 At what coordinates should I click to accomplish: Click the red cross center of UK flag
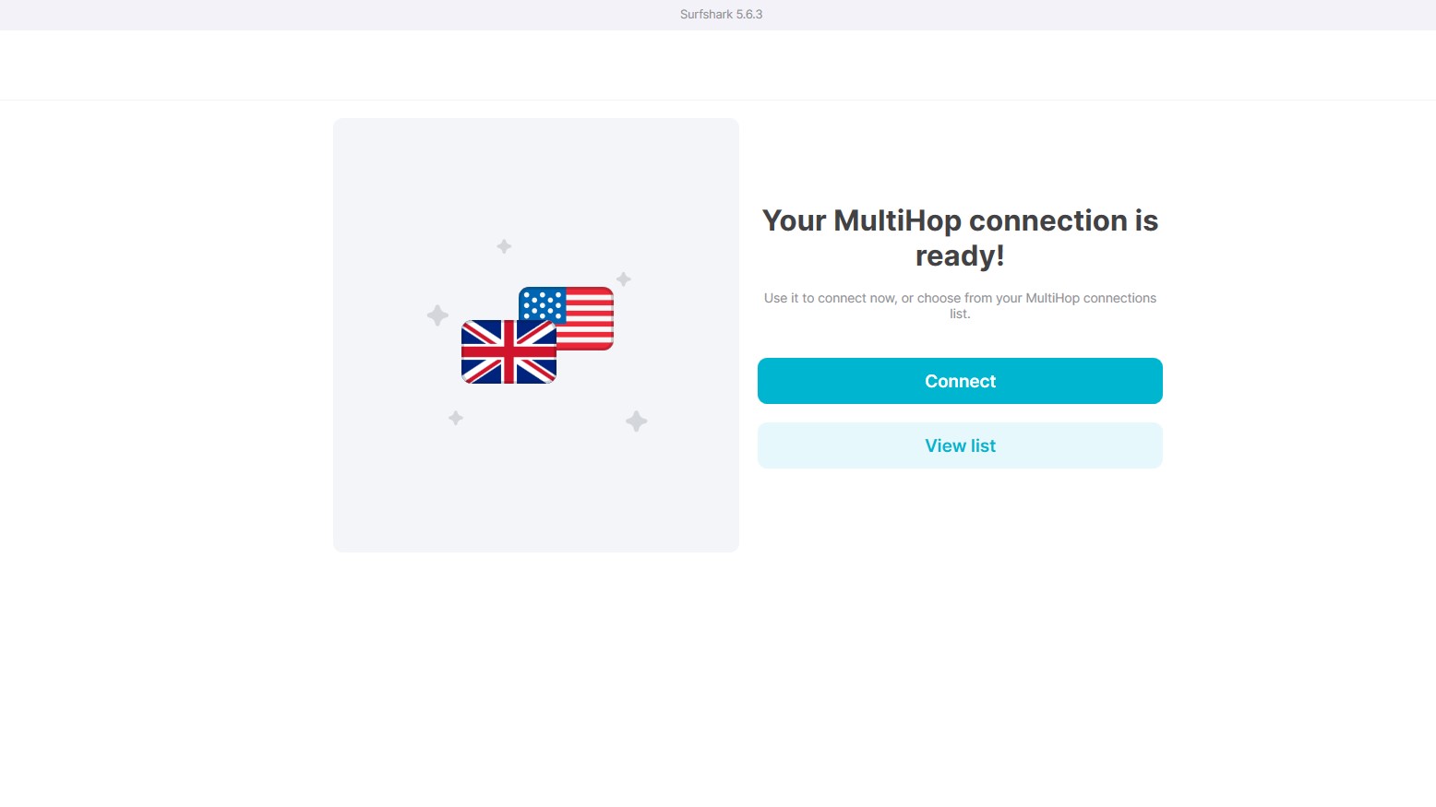(508, 351)
